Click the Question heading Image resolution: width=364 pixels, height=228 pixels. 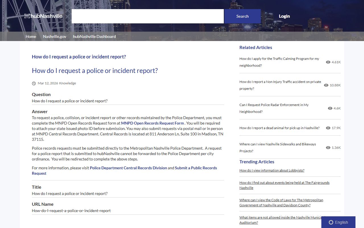(x=41, y=95)
